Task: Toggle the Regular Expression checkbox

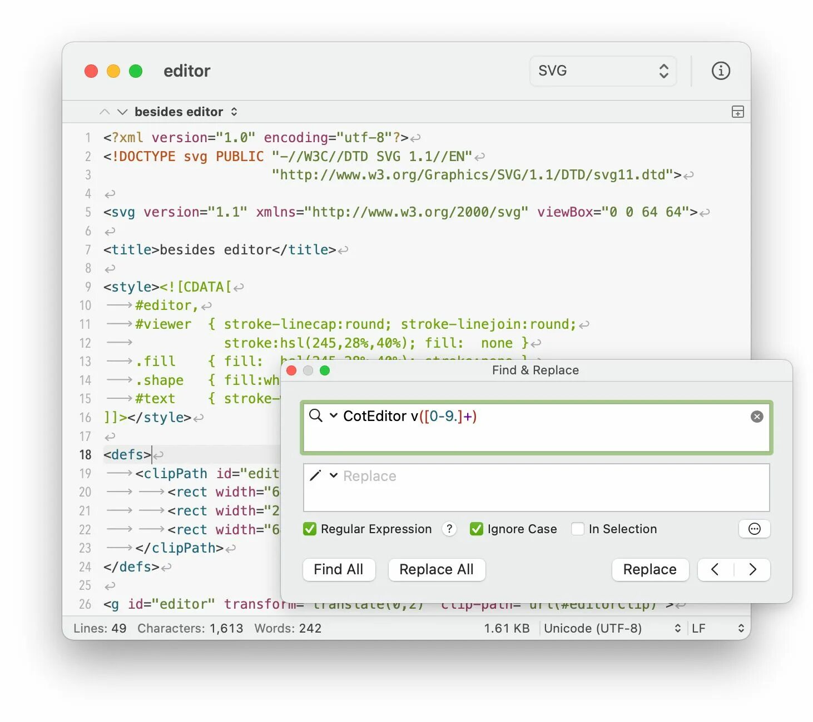Action: pos(310,529)
